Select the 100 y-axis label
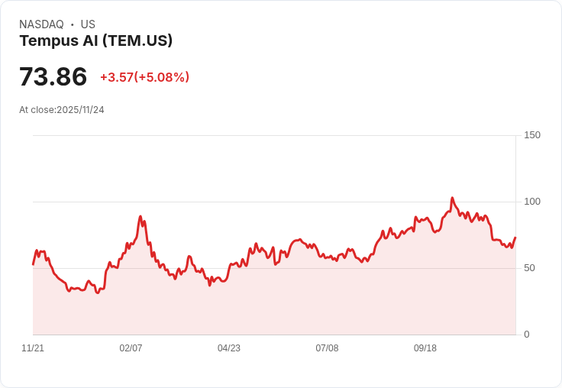 tap(532, 202)
